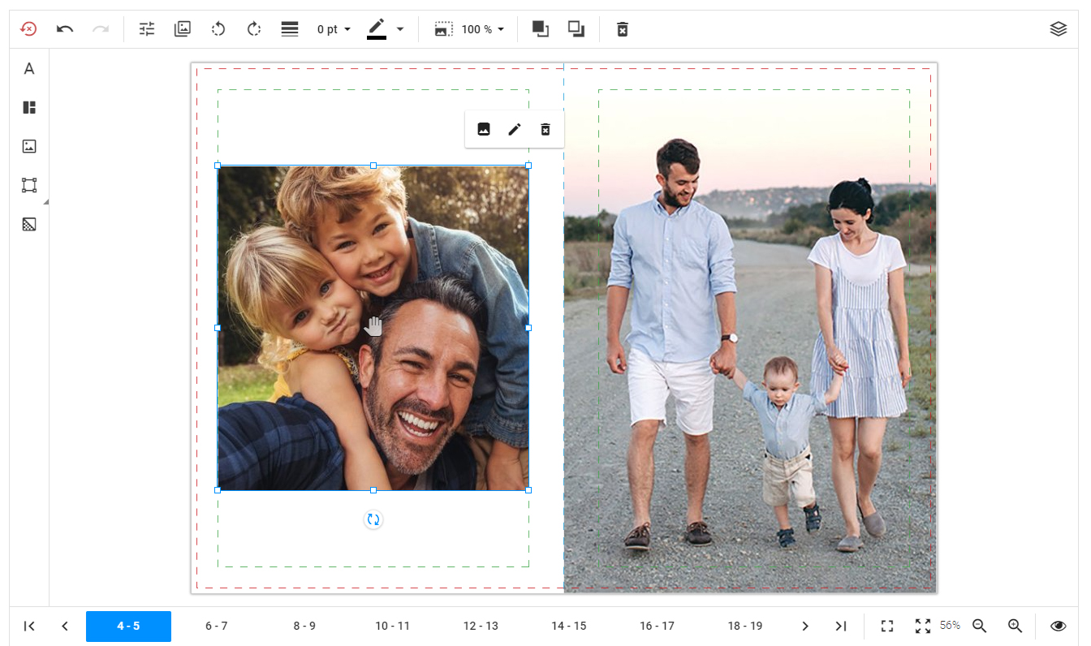Select the text tool A icon
1091x646 pixels.
(x=29, y=69)
